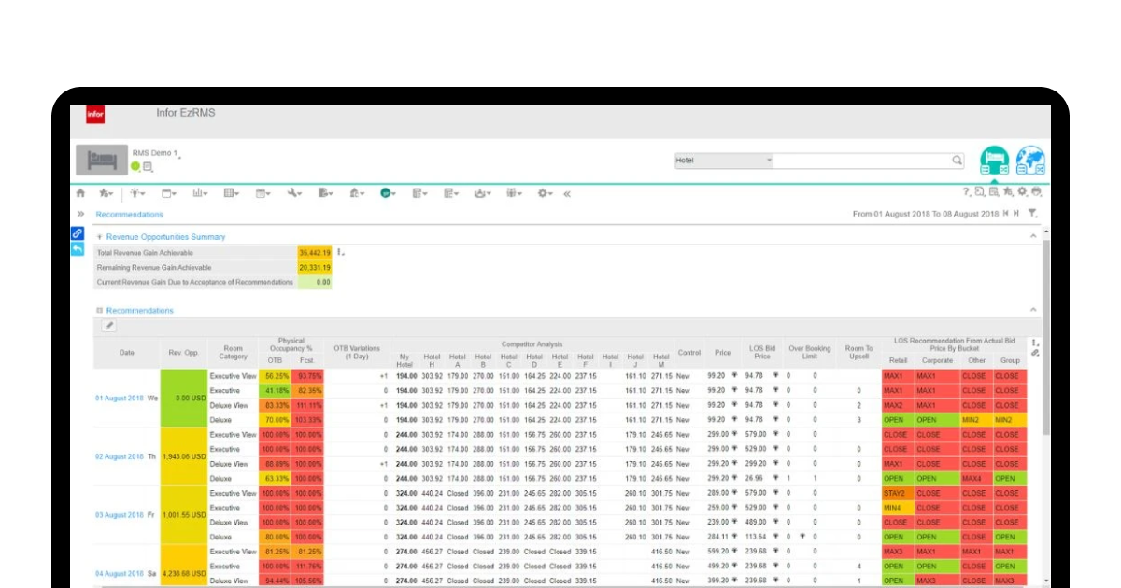Click the LOS Bid Price column header
This screenshot has width=1121, height=588.
[x=762, y=353]
